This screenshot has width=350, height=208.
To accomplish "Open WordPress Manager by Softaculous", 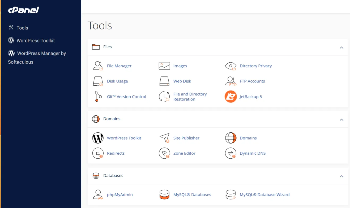I will 37,58.
